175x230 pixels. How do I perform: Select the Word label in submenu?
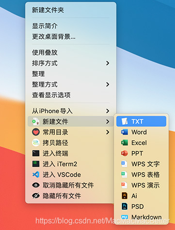(x=139, y=132)
